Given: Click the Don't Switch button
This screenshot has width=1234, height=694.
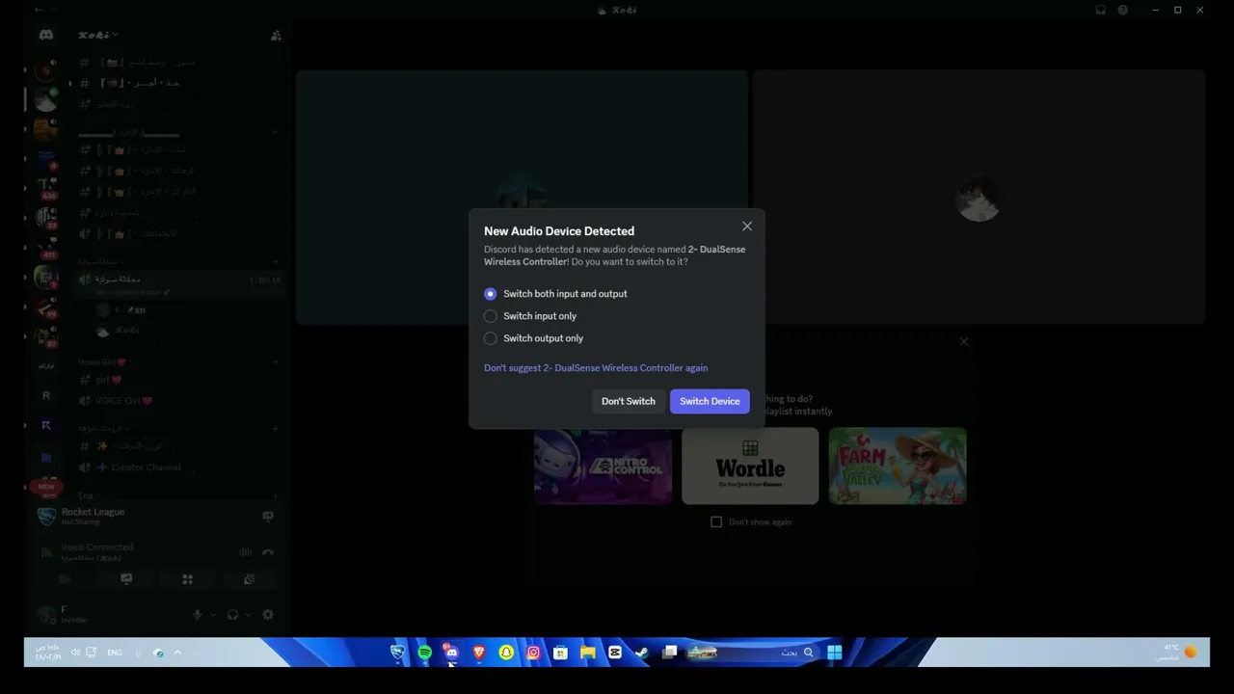Looking at the screenshot, I should coord(629,401).
